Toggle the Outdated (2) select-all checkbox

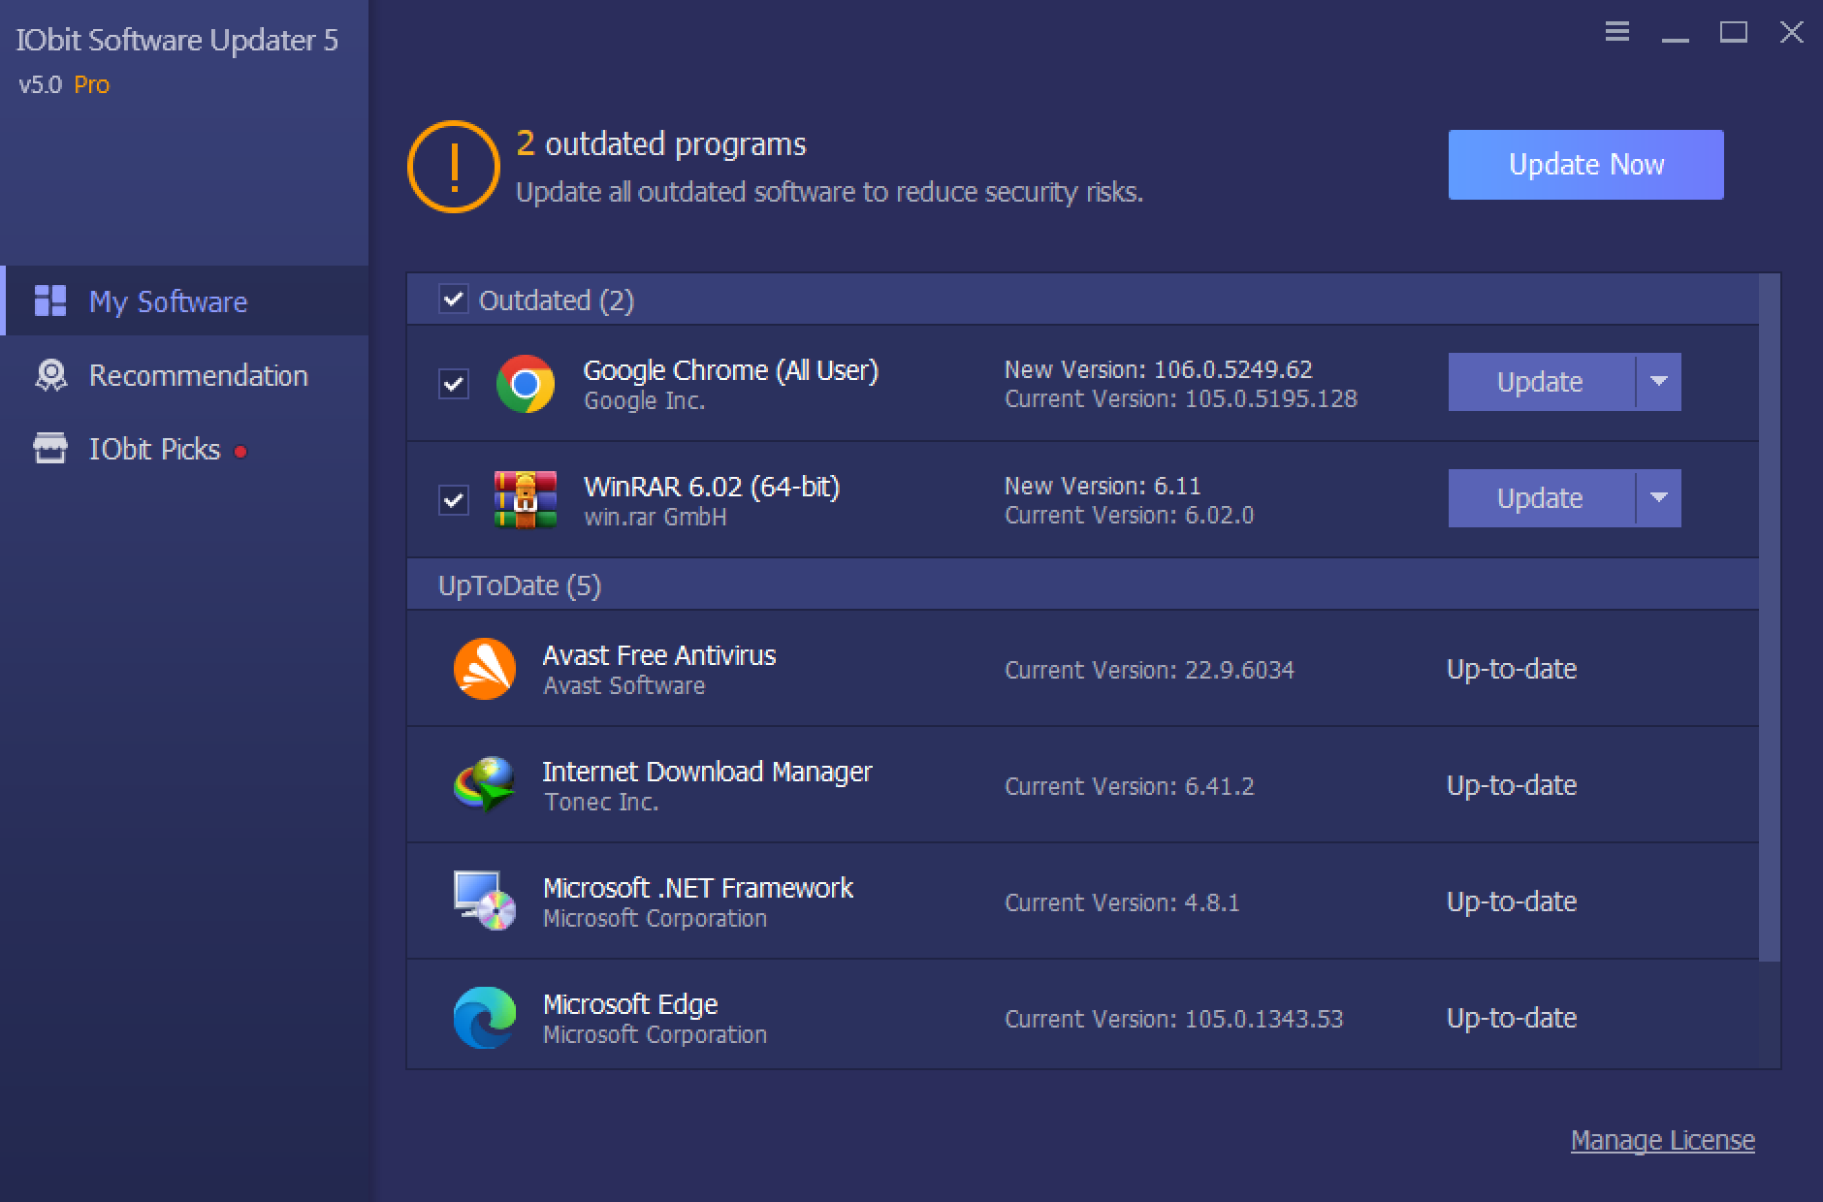pyautogui.click(x=453, y=299)
